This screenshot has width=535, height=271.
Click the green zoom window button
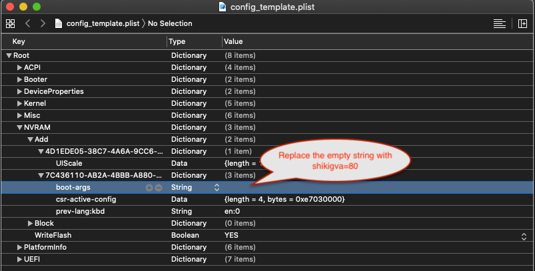(x=37, y=7)
